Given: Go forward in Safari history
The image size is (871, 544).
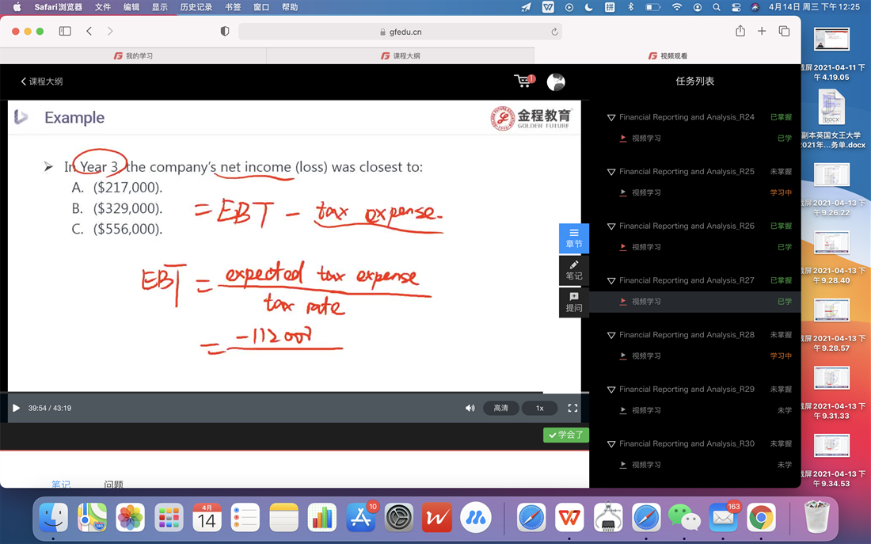Looking at the screenshot, I should (110, 31).
